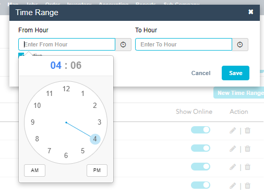This screenshot has height=195, width=264.
Task: Click the Enter To Hour field
Action: pos(184,44)
